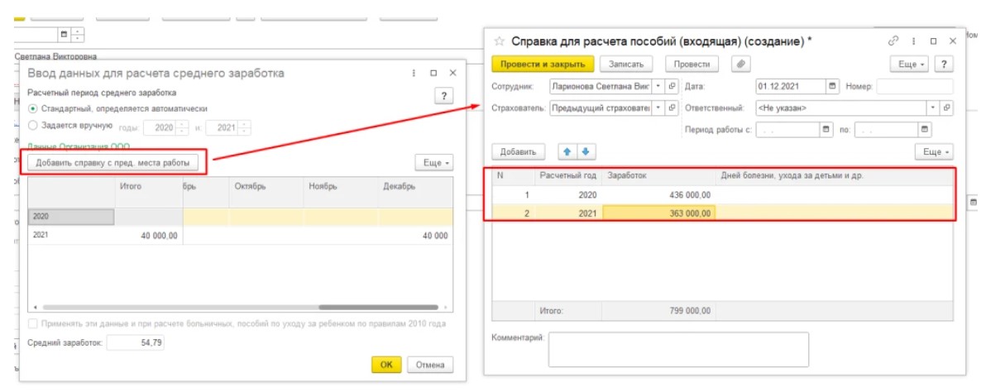The height and width of the screenshot is (392, 986).
Task: Toggle the Применять эти данные при расчете больничных checkbox
Action: click(33, 323)
